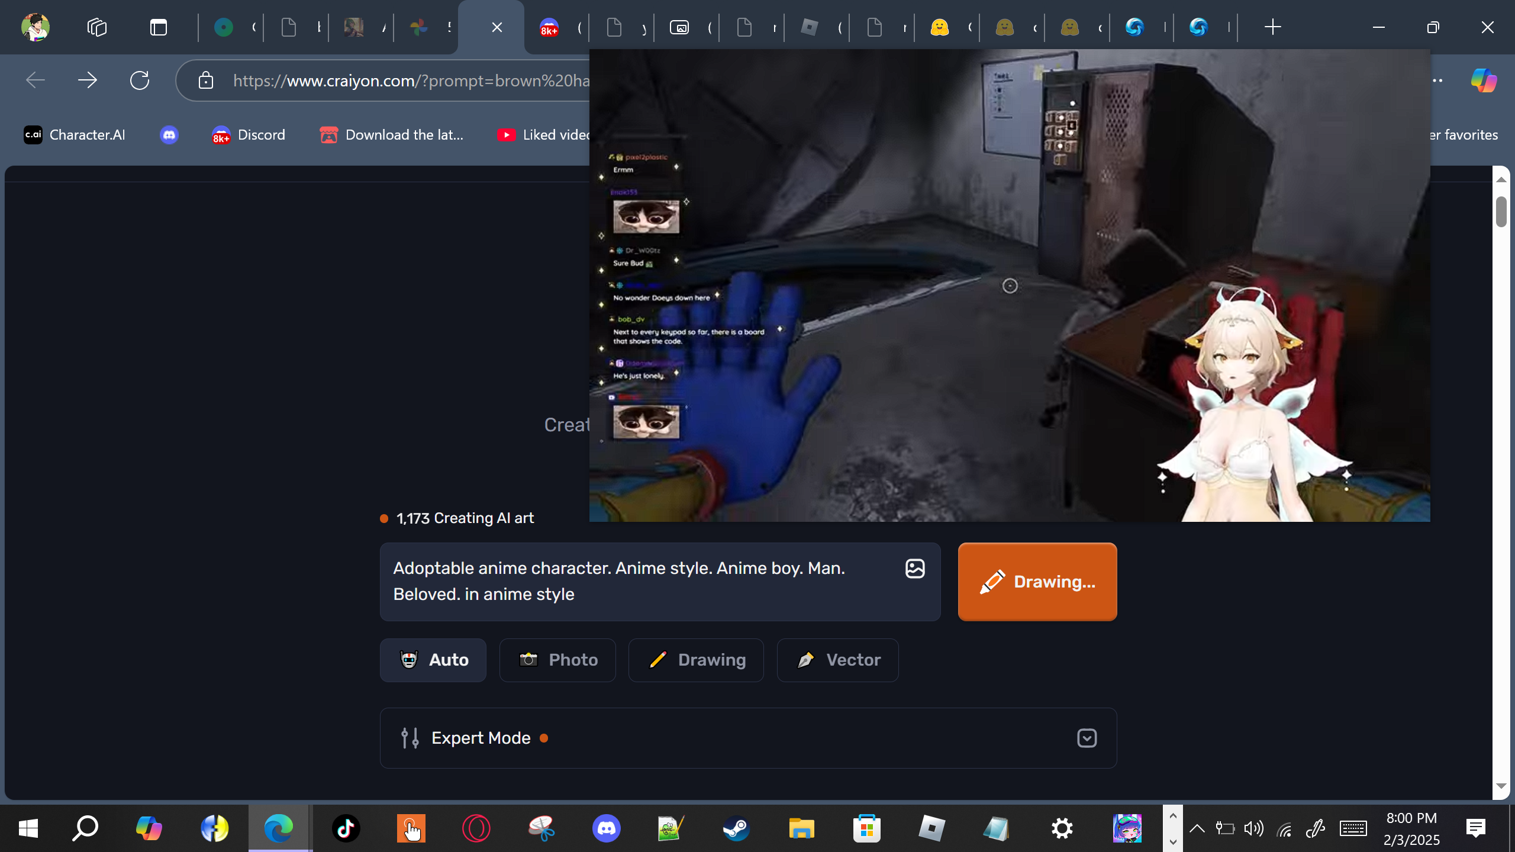The width and height of the screenshot is (1515, 852).
Task: Launch TikTok from the taskbar
Action: (x=346, y=828)
